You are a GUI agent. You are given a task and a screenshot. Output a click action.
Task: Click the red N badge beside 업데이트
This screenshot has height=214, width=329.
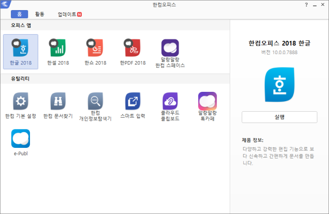click(x=80, y=14)
